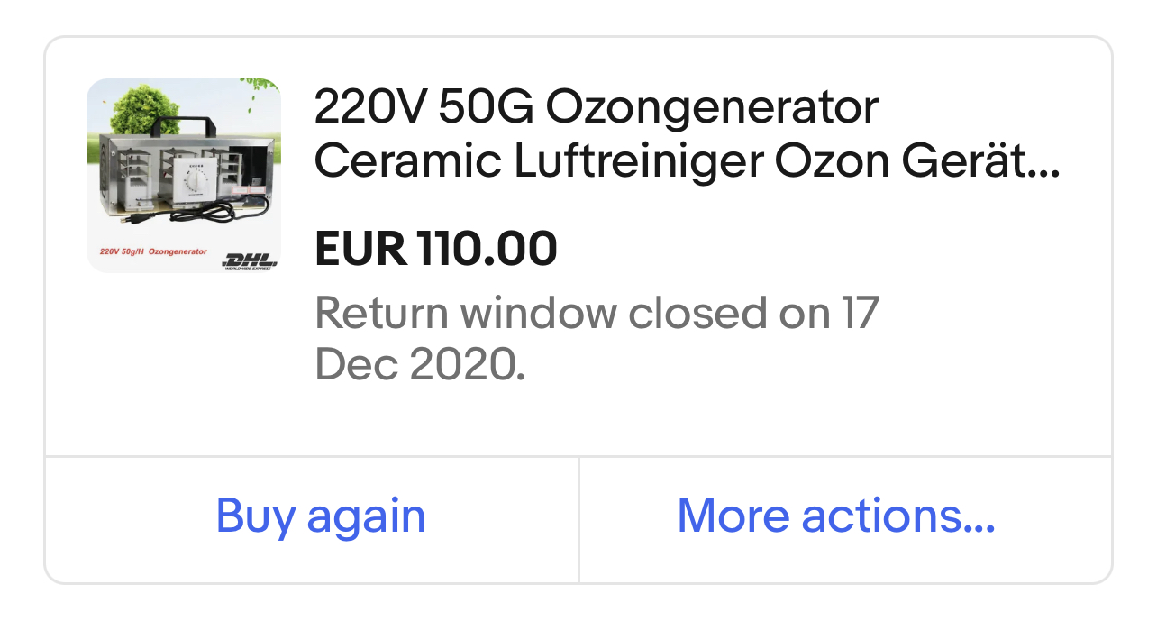Click the 'Dec 2020.' date text
Viewport: 1157px width, 630px height.
tap(420, 364)
